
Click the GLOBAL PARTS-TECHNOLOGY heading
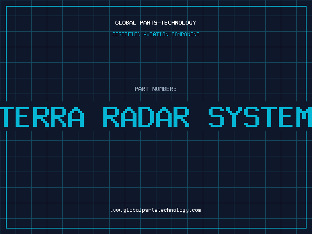tap(156, 23)
